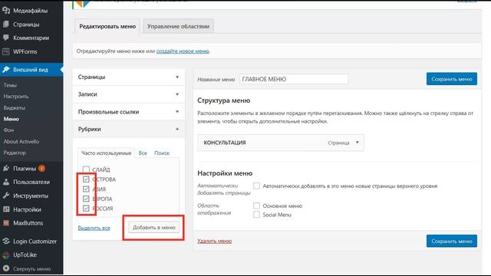The height and width of the screenshot is (276, 491).
Task: Click bottom Сохранить меню button
Action: [x=452, y=241]
